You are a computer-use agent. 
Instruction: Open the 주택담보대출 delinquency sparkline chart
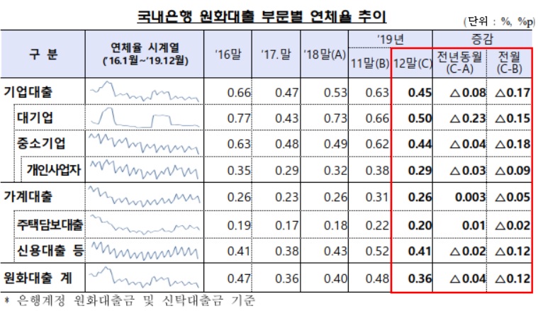145,225
